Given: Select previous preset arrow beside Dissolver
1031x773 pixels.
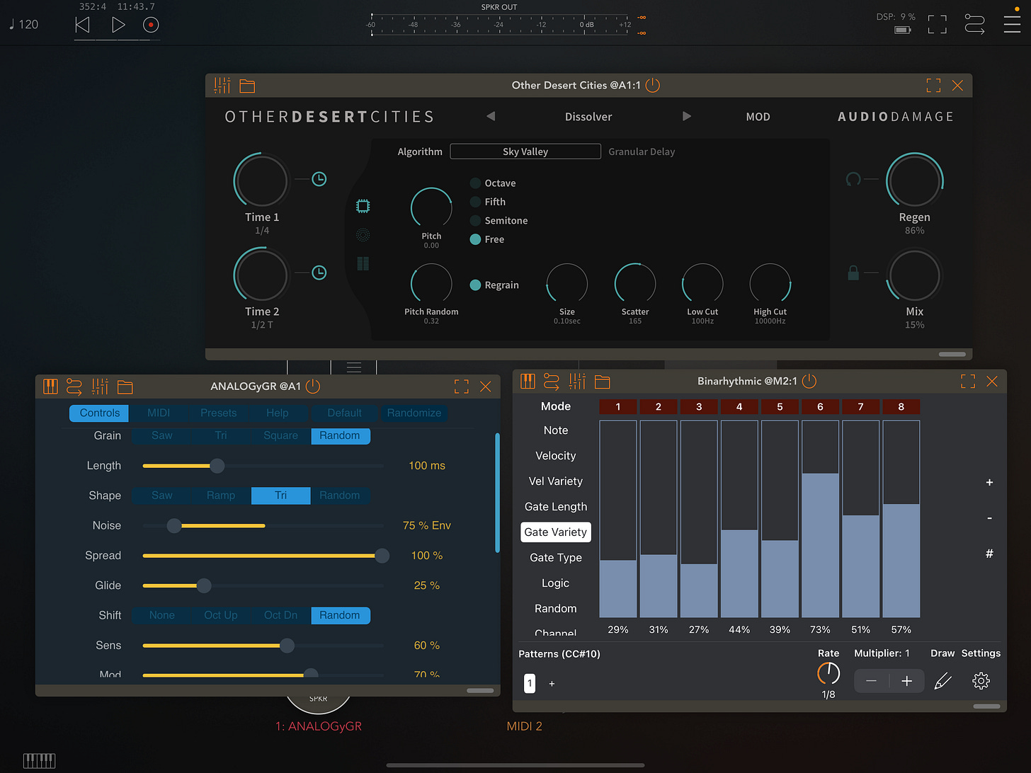Looking at the screenshot, I should point(491,116).
